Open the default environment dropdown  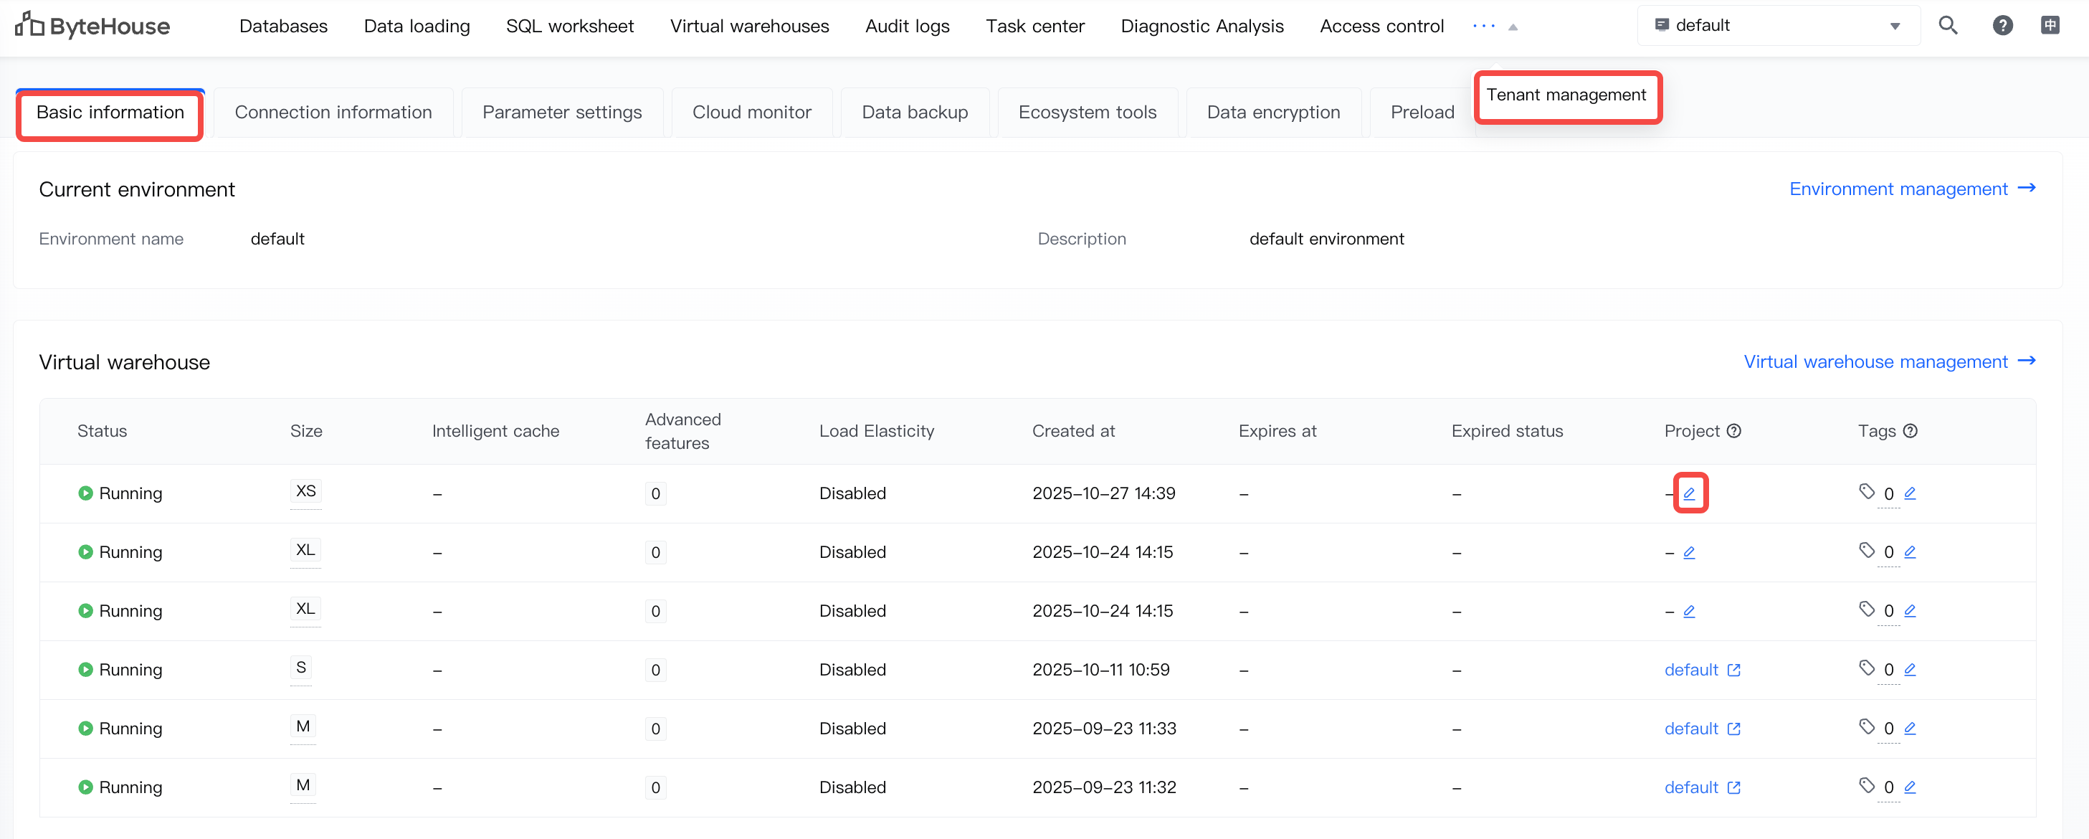point(1778,26)
